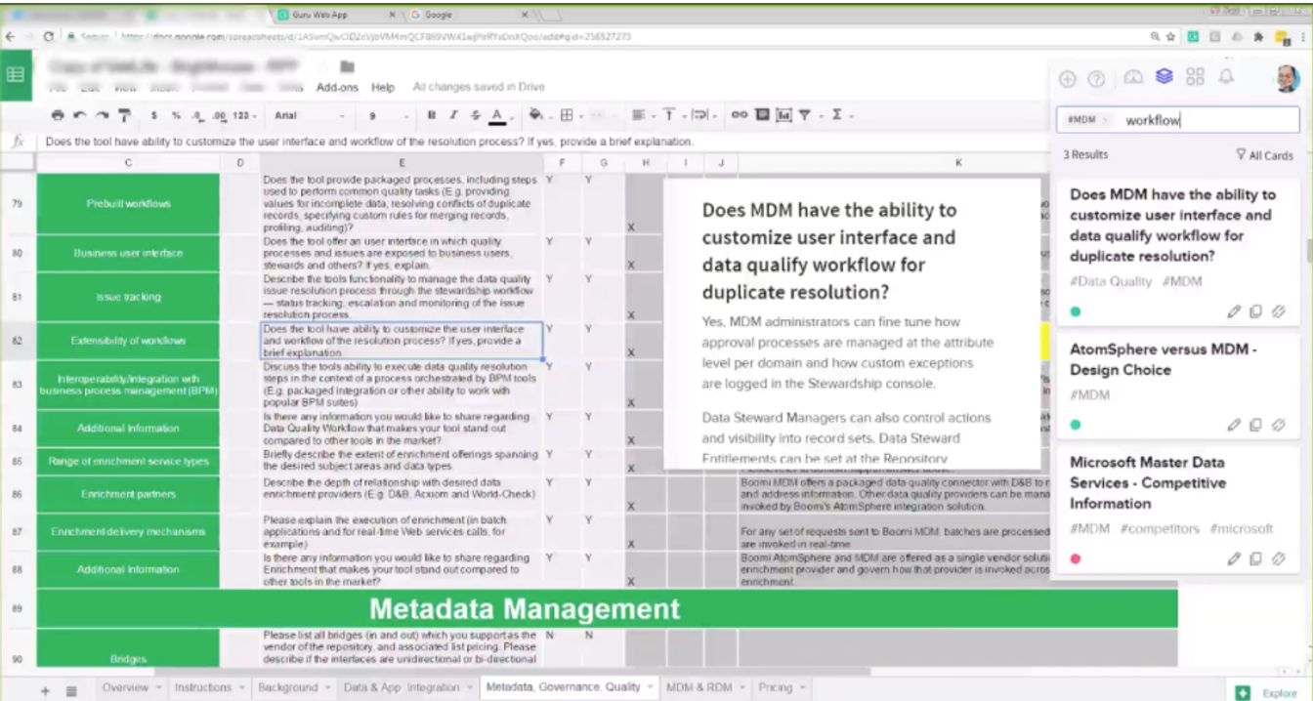The image size is (1313, 701).
Task: Click the Guru search field containing 'workflow'
Action: point(1177,120)
